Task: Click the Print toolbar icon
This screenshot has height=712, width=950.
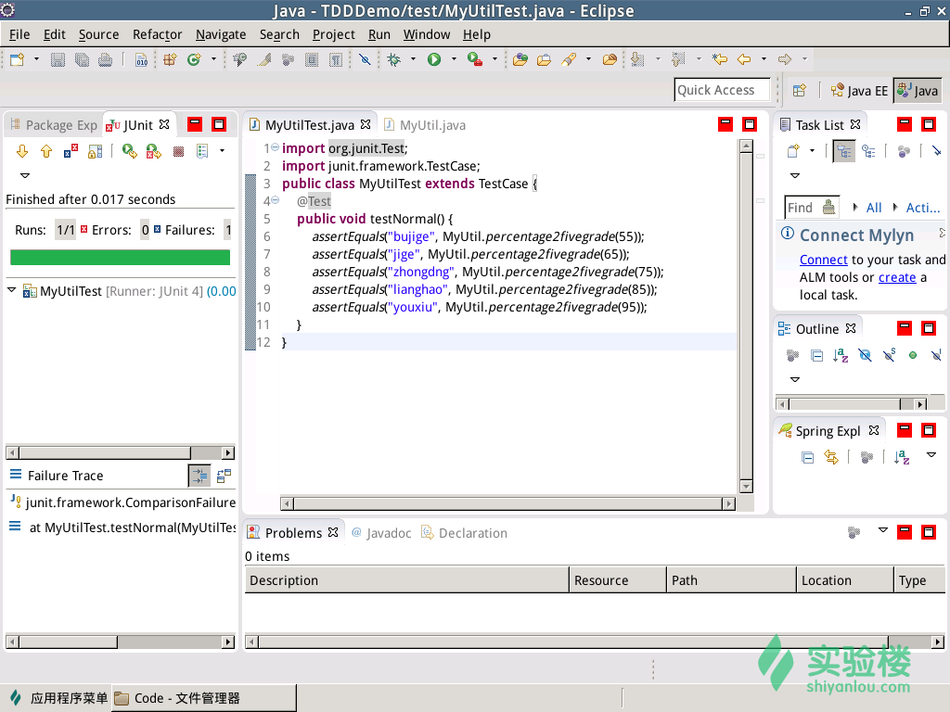Action: coord(106,59)
